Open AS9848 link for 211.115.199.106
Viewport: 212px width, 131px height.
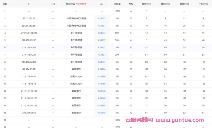[102, 91]
